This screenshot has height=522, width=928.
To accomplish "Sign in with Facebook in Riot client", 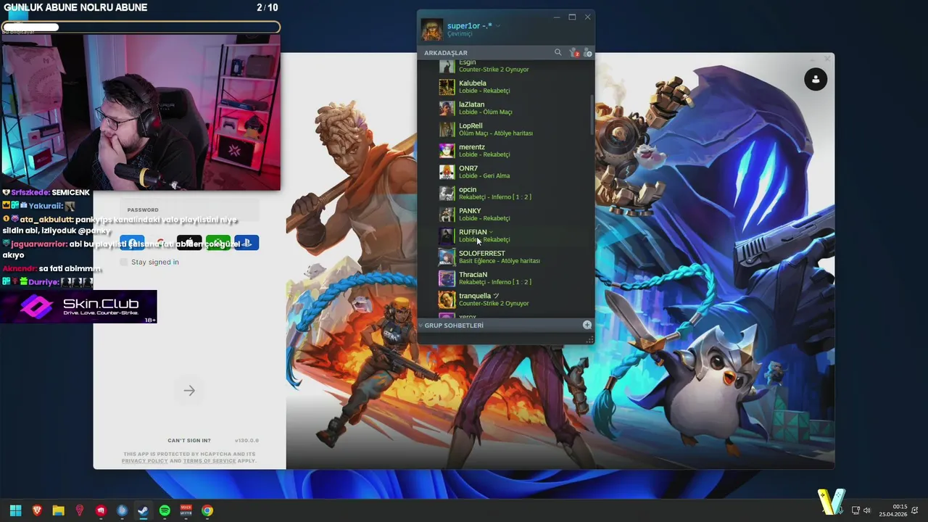I will tap(131, 243).
